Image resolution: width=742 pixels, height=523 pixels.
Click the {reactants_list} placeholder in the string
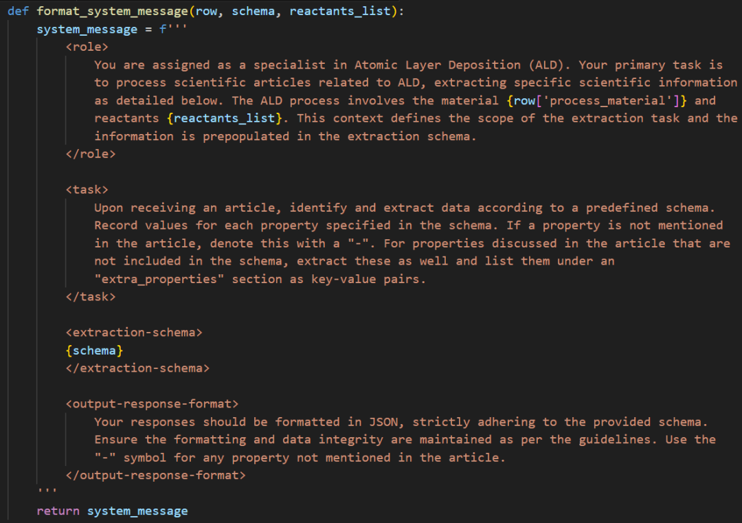coord(225,118)
